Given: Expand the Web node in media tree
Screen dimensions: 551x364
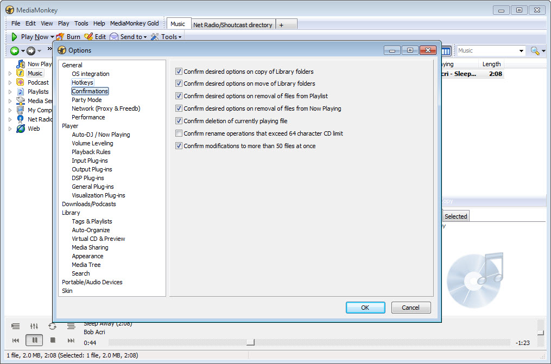Looking at the screenshot, I should (x=10, y=129).
